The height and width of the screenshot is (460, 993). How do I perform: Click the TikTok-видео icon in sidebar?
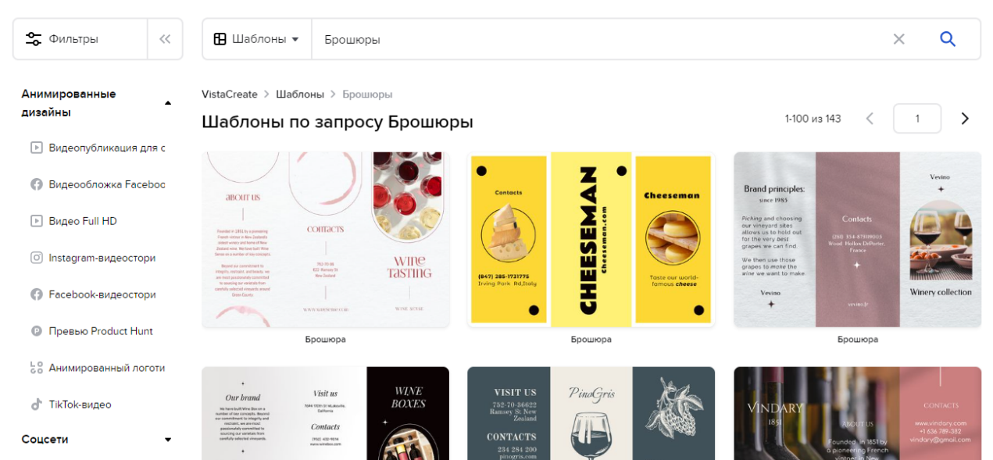pyautogui.click(x=36, y=405)
